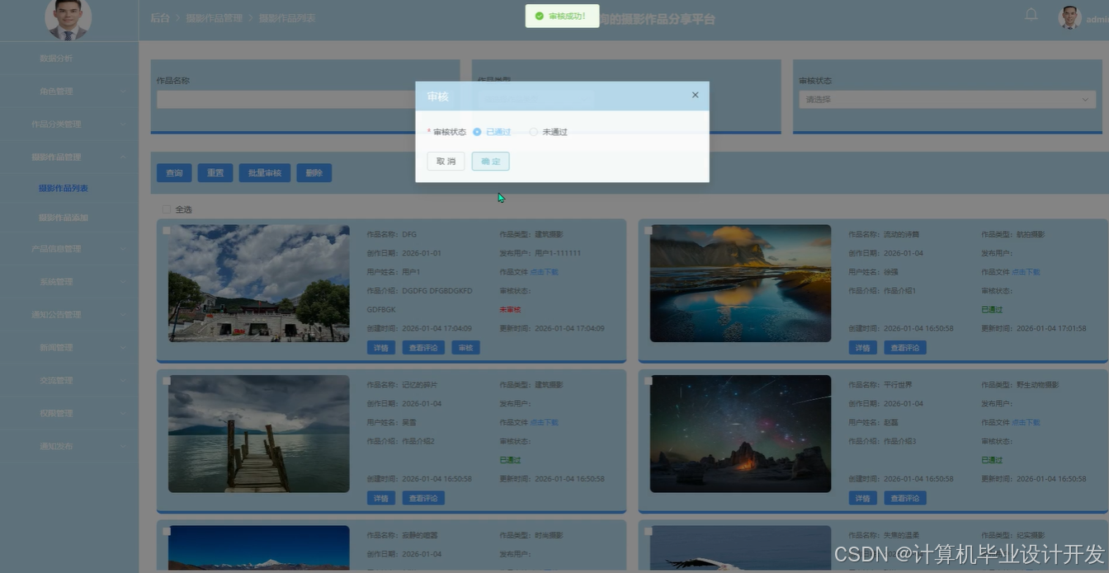Click the 重置 button
This screenshot has height=573, width=1109.
tap(215, 173)
